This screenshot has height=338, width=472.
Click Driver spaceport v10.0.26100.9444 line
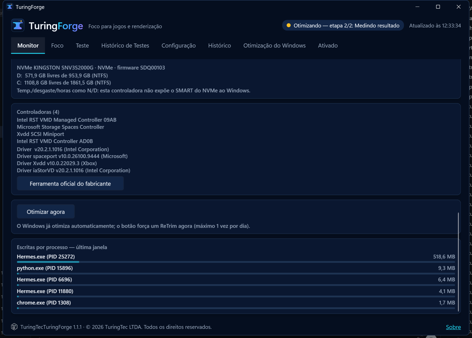(x=72, y=156)
